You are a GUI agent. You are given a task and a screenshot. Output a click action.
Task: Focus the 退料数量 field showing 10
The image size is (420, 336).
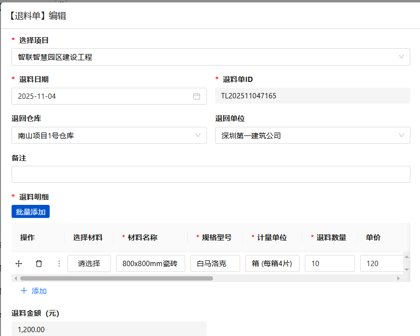[x=329, y=264]
